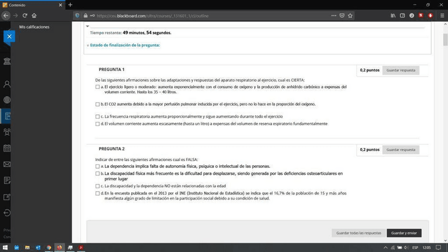448x252 pixels.
Task: Check option c about edad in Pregunta 2
Action: click(x=97, y=186)
